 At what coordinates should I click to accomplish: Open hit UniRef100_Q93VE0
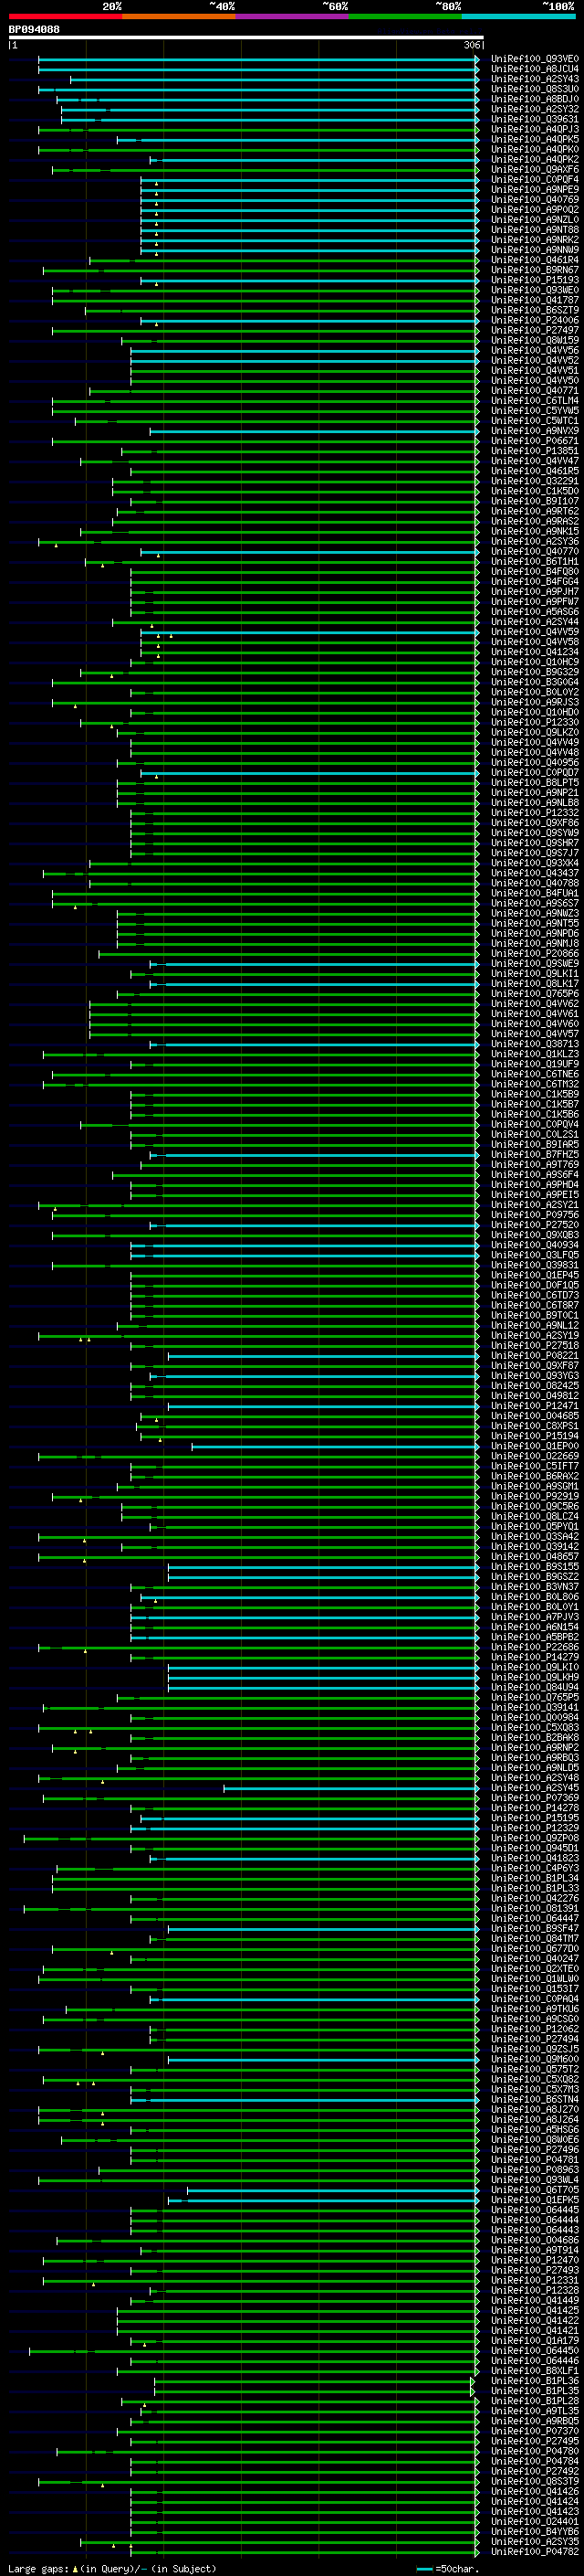click(x=535, y=59)
